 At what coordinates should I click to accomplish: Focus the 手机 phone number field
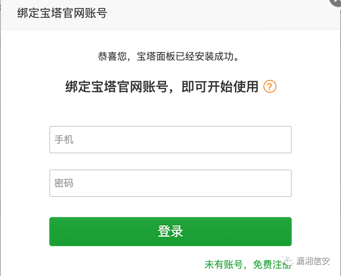click(170, 140)
